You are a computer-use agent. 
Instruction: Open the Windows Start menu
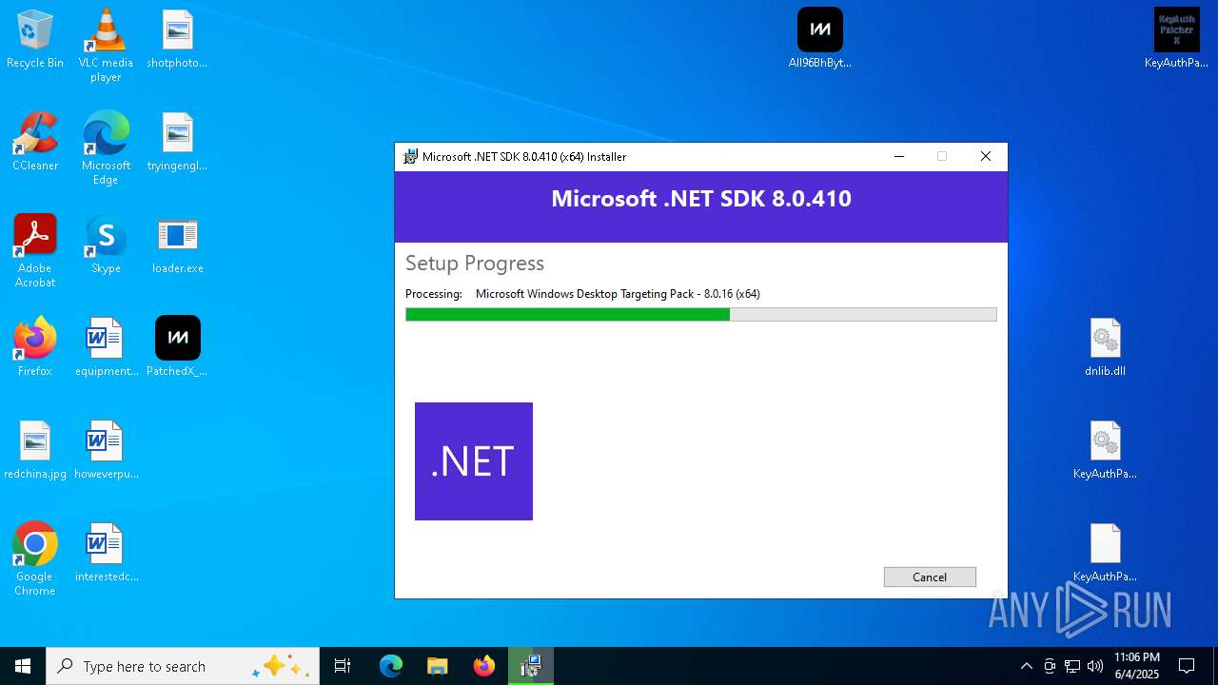[23, 666]
